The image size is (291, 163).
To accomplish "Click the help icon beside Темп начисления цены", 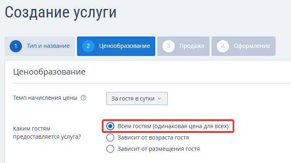I will [83, 98].
